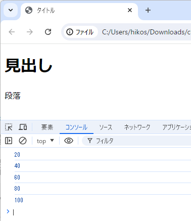
Task: Go forward with the forward arrow
Action: coord(30,32)
